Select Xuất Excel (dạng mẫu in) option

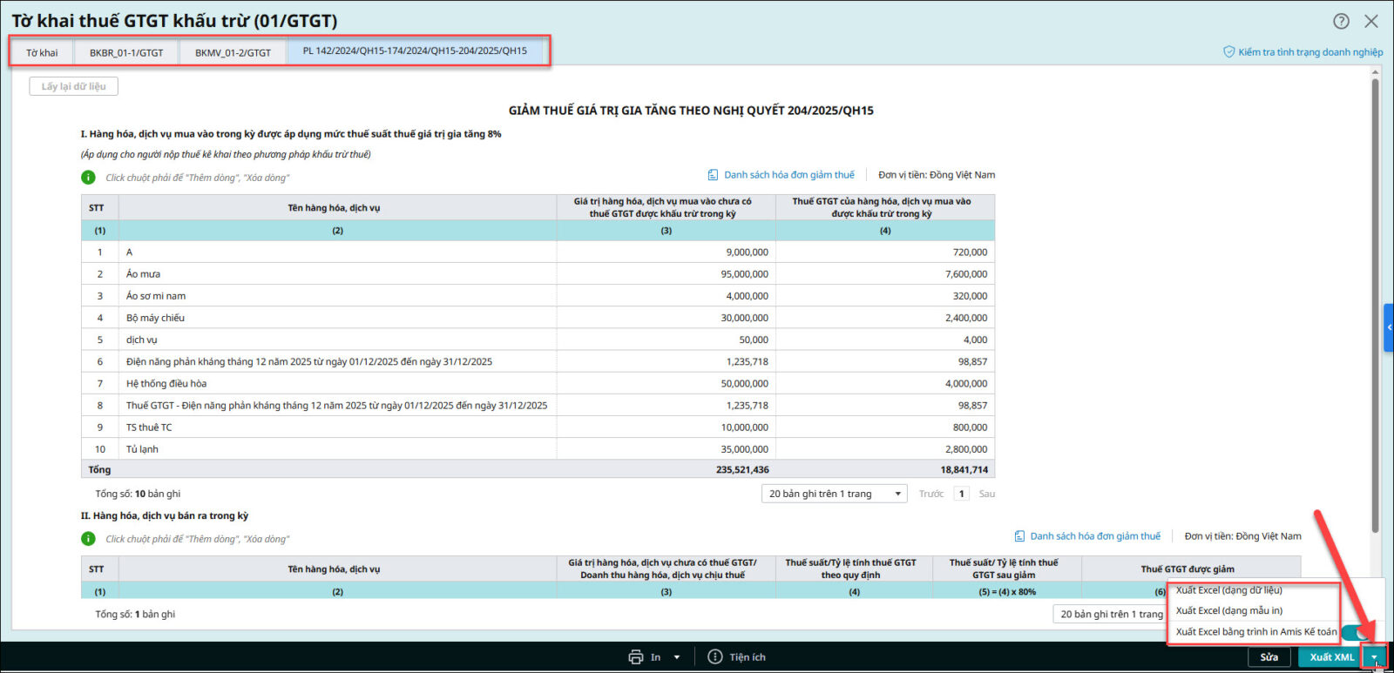click(1229, 611)
